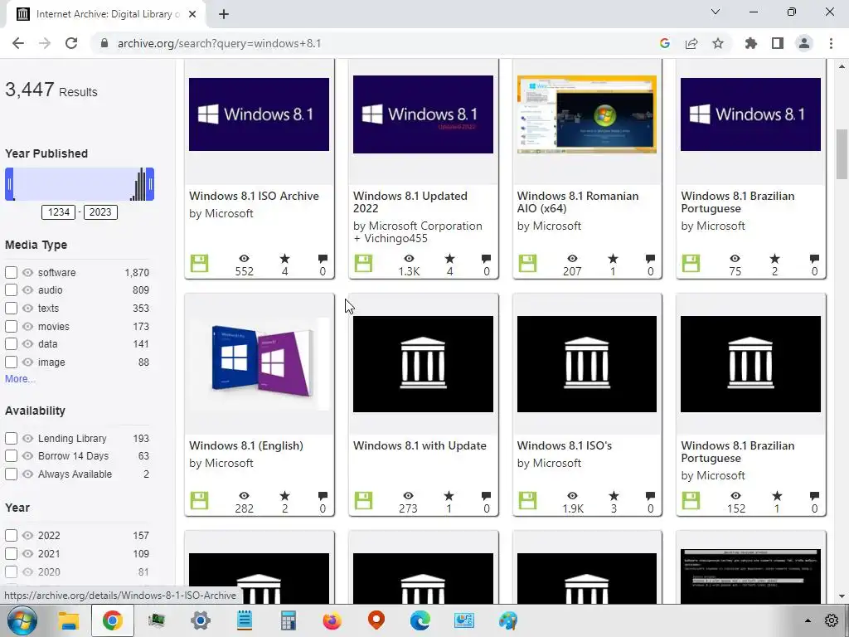The image size is (849, 637).
Task: Click left handle of Year Published slider
Action: (x=8, y=184)
